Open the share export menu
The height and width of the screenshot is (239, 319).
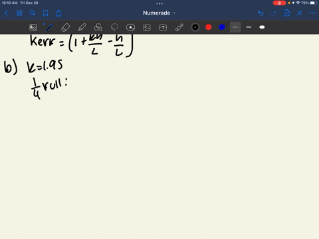click(x=58, y=13)
